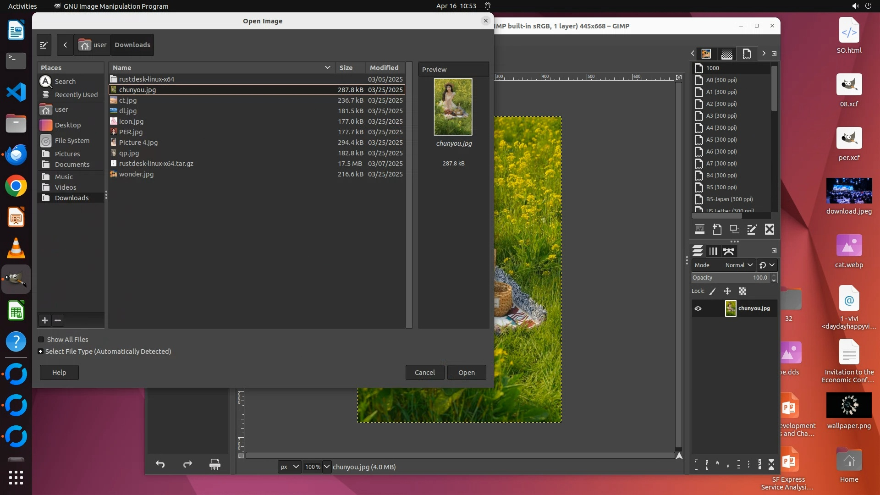Viewport: 880px width, 495px height.
Task: Click the duplicate template icon
Action: pyautogui.click(x=735, y=230)
